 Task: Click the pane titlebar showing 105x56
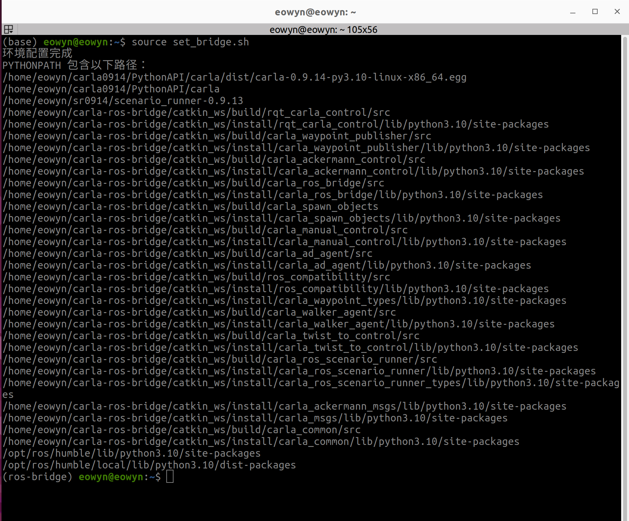(323, 30)
